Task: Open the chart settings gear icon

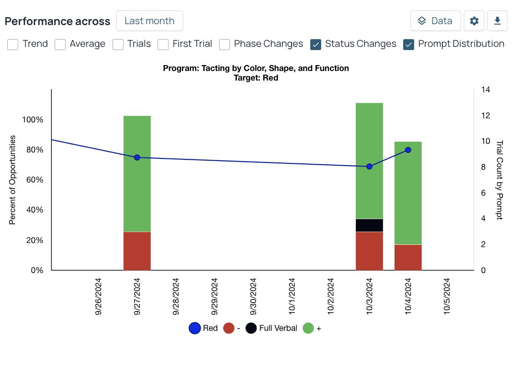Action: pos(474,21)
